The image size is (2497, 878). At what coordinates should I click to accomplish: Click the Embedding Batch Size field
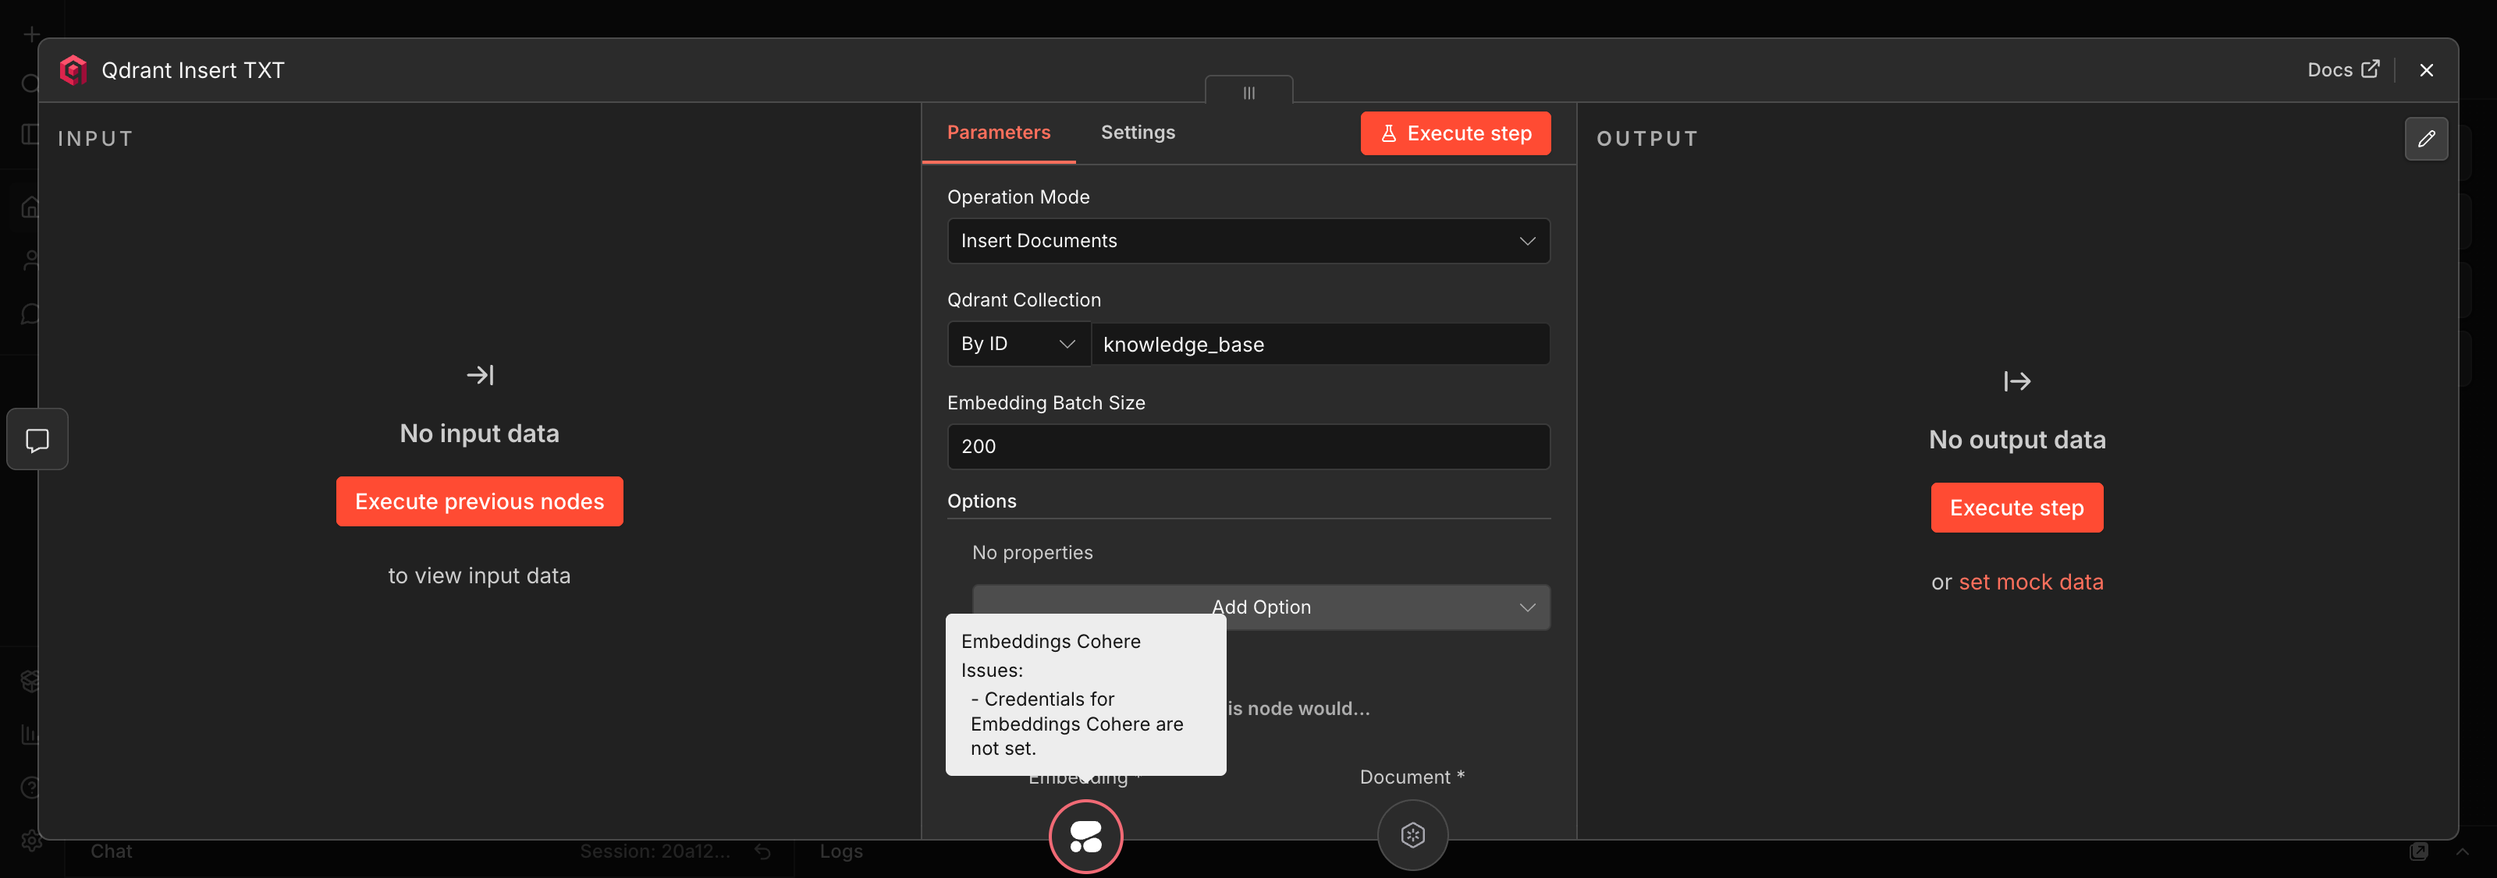pyautogui.click(x=1248, y=447)
